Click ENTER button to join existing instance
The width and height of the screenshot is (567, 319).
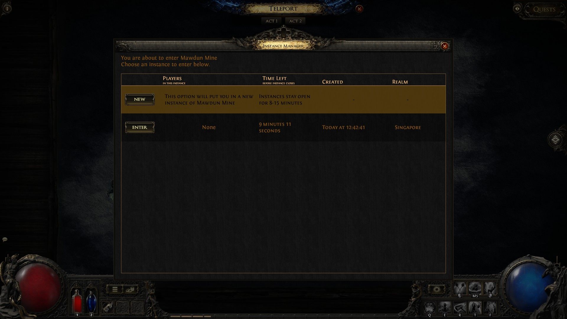point(139,127)
